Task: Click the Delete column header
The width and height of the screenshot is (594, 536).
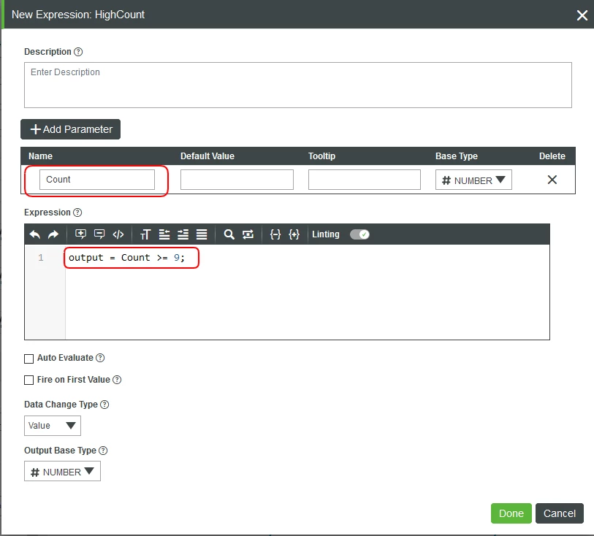Action: coord(552,156)
